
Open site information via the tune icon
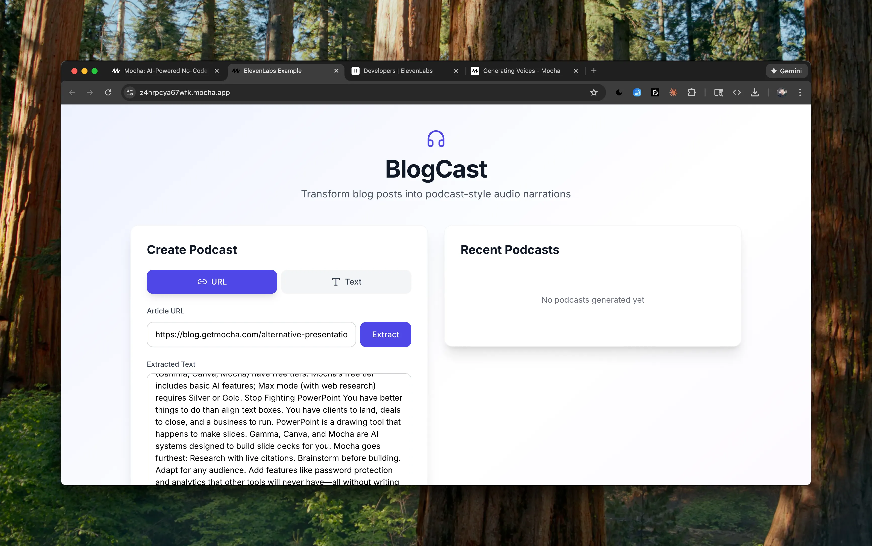coord(129,92)
